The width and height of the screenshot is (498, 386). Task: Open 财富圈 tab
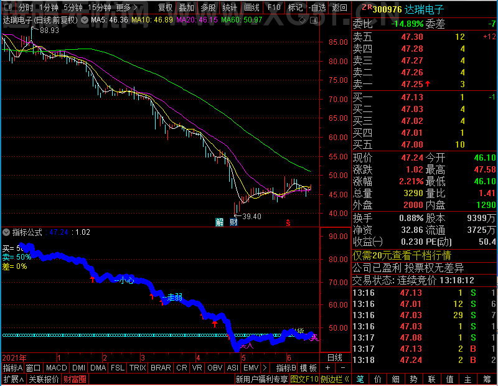[x=75, y=379]
